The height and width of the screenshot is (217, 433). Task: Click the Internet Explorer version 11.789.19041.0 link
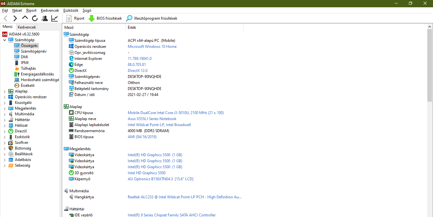[x=139, y=59]
